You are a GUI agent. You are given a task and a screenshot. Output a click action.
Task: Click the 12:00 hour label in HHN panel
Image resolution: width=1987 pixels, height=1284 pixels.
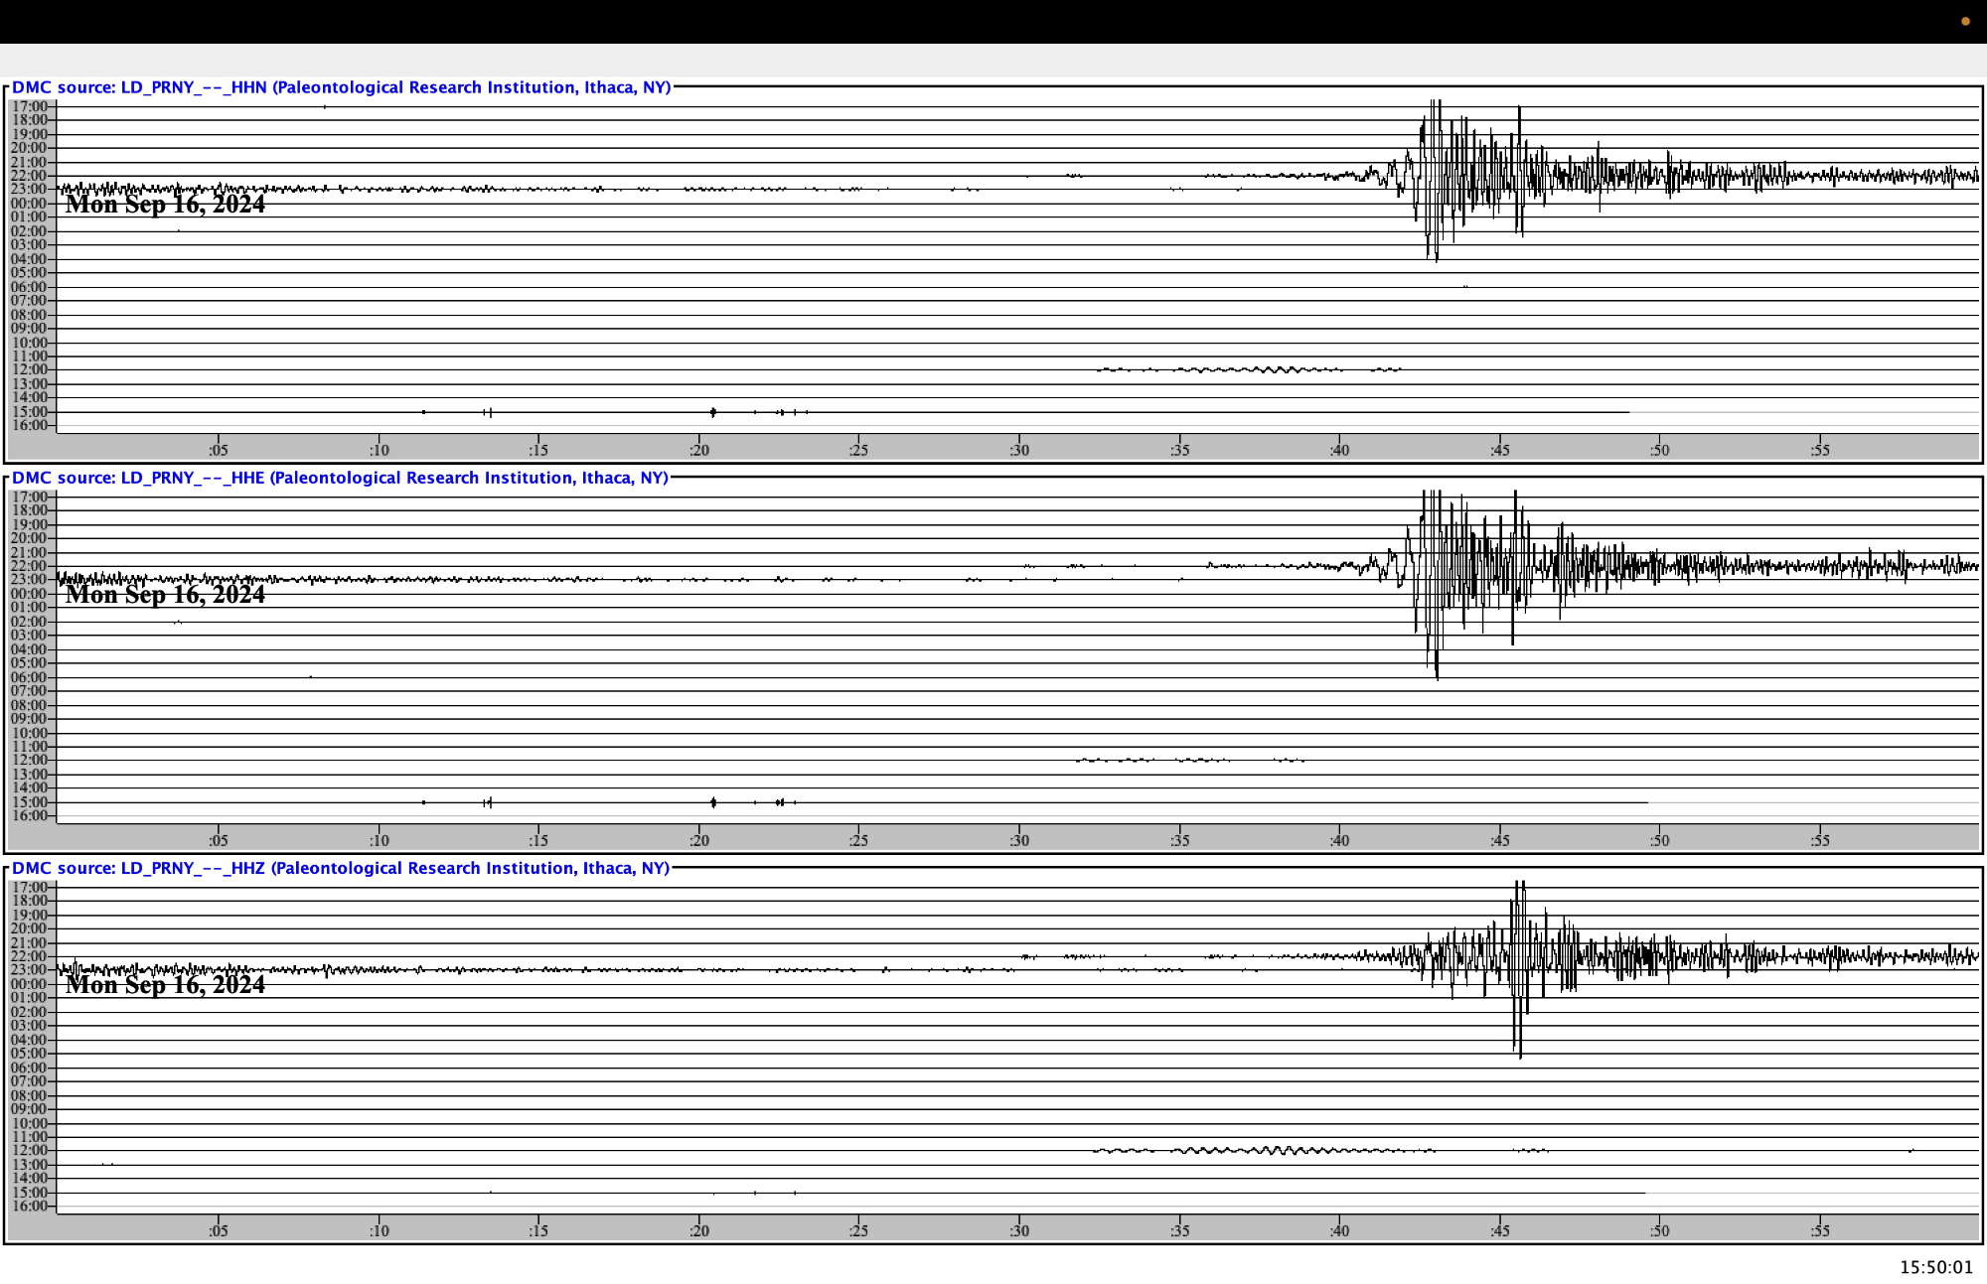click(29, 369)
